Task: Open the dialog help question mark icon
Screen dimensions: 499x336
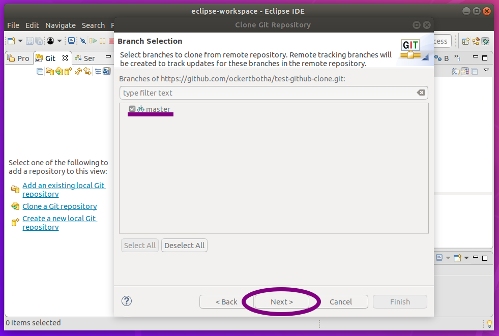Action: click(x=127, y=301)
